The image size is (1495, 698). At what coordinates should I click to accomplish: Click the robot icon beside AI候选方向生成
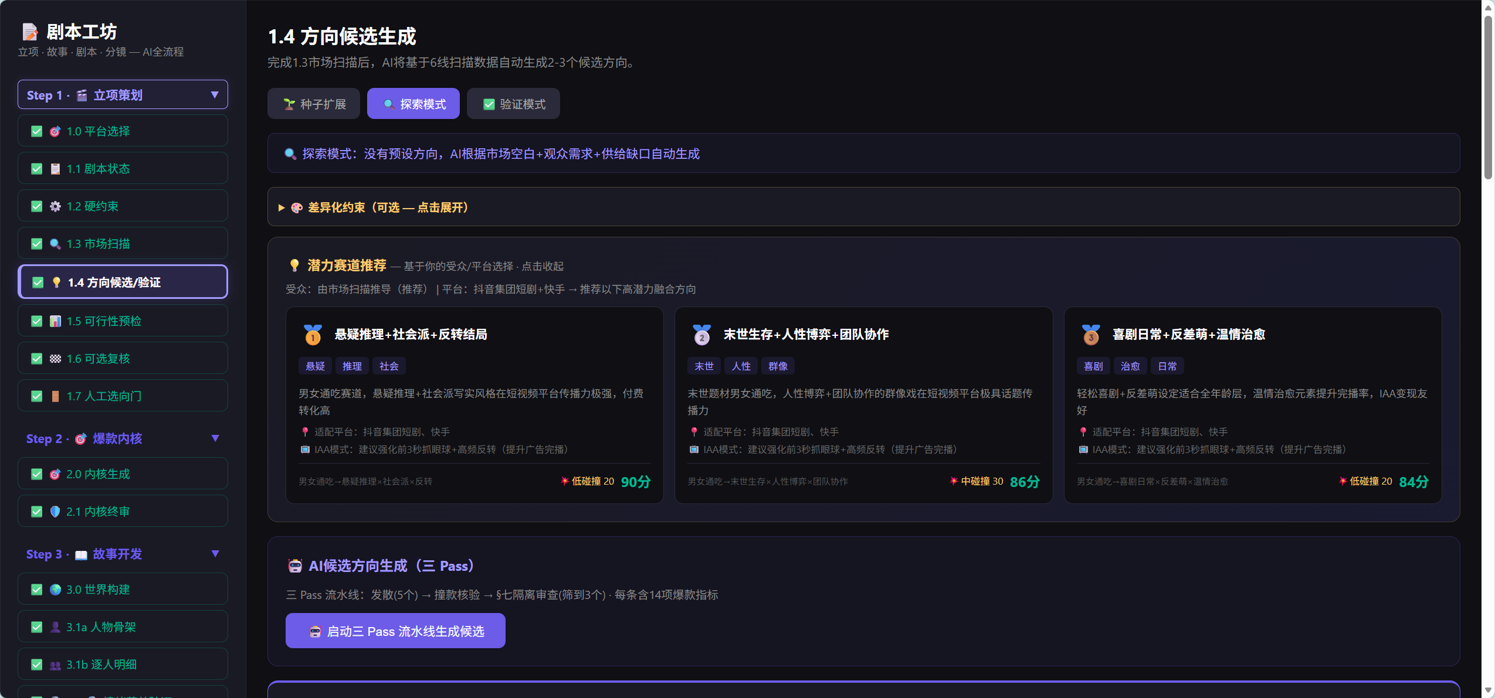[295, 566]
